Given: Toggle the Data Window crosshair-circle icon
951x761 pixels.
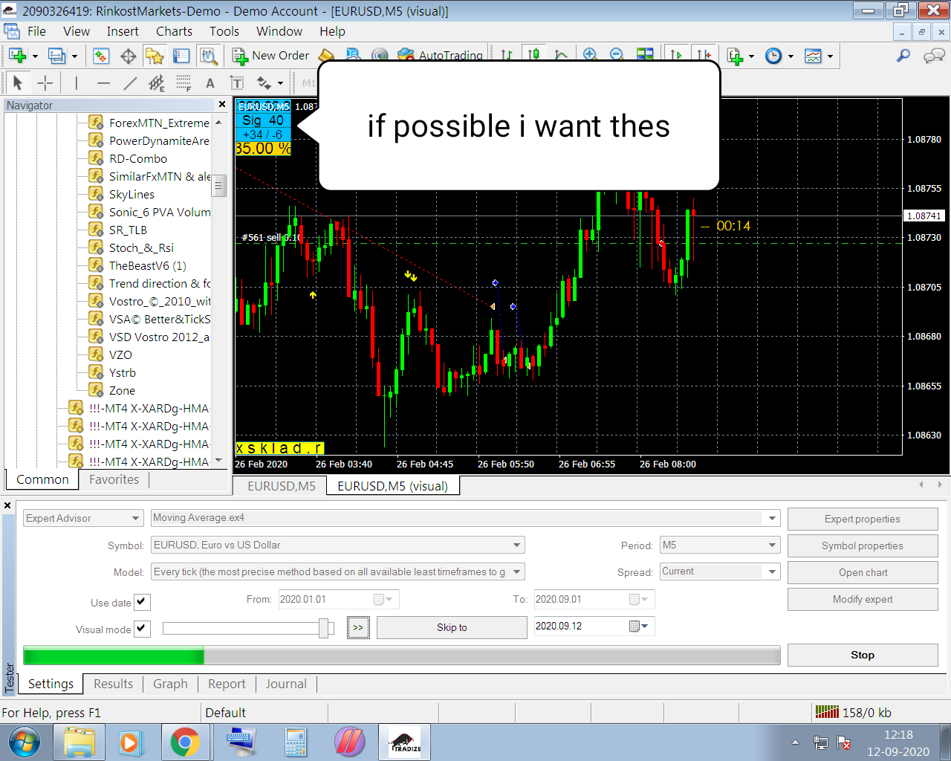Looking at the screenshot, I should click(128, 56).
